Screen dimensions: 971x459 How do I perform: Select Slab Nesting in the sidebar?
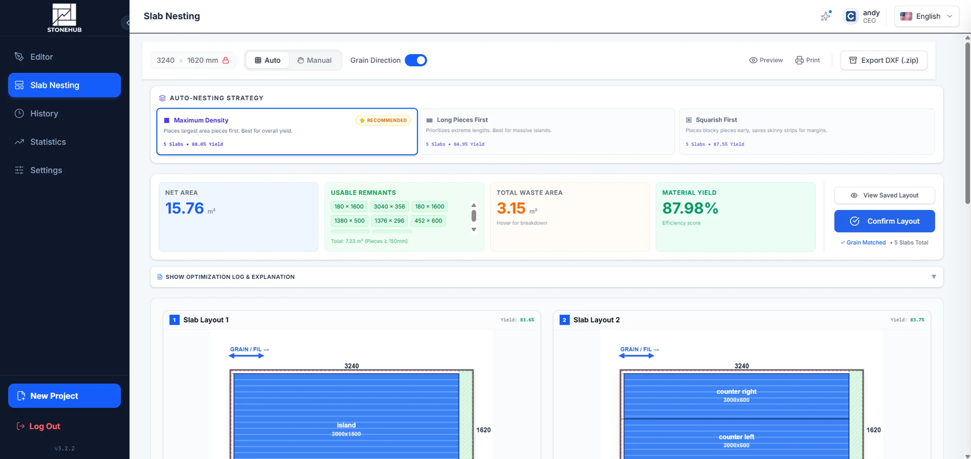tap(64, 85)
